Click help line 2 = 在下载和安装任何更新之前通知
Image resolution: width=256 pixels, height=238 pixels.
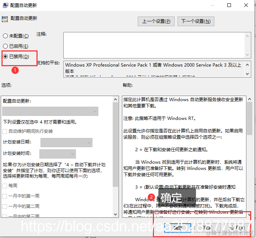(x=171, y=150)
